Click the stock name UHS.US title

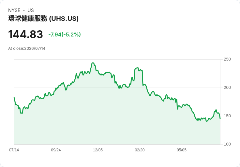[43, 19]
